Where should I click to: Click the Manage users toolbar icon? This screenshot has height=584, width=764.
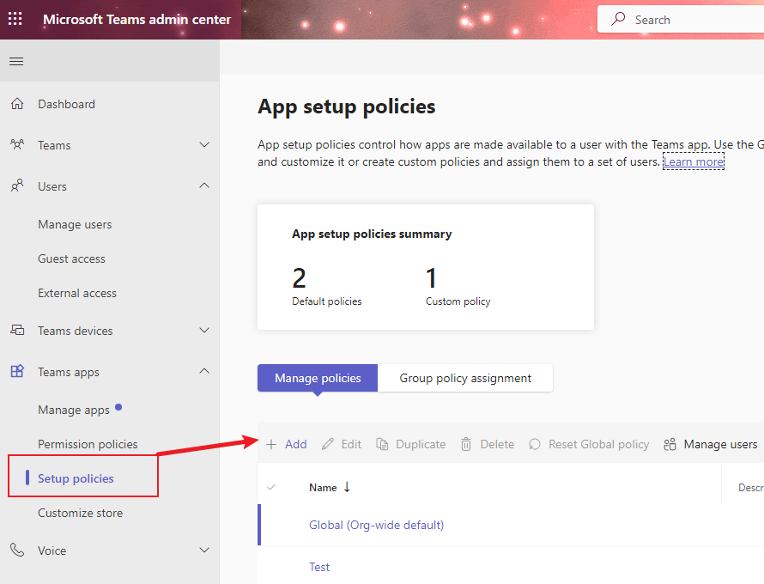(x=669, y=444)
